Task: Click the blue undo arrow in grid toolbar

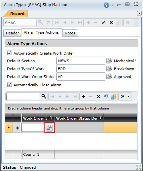Action: (106, 97)
